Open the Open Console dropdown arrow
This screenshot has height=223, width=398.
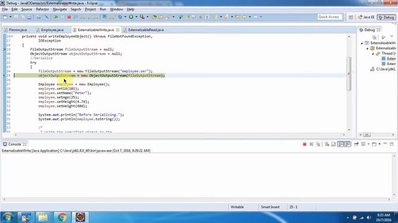pos(379,144)
